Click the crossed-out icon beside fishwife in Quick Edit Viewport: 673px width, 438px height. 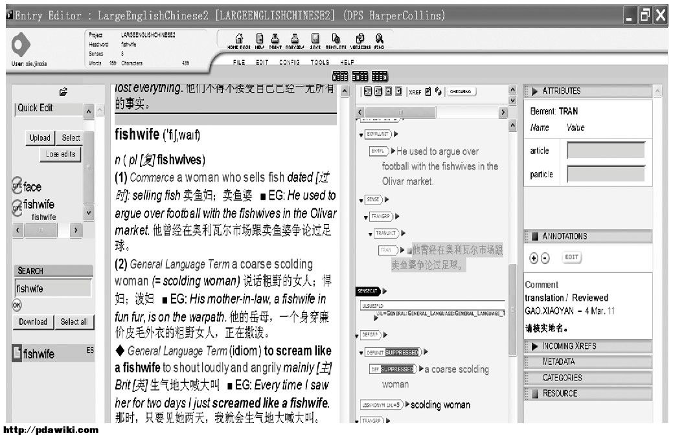point(17,207)
